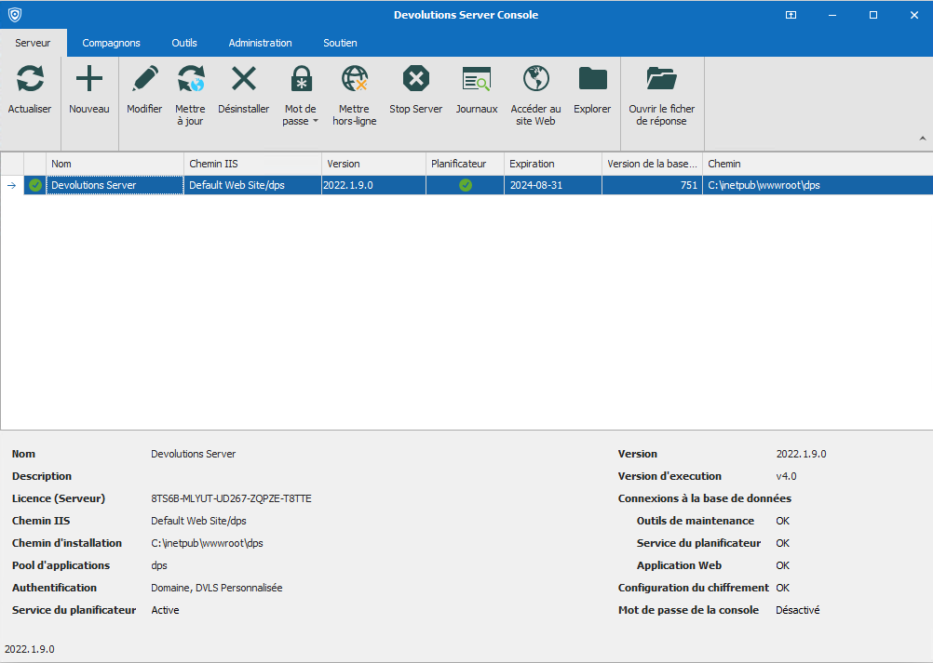Click the Désinstaller X icon

244,80
